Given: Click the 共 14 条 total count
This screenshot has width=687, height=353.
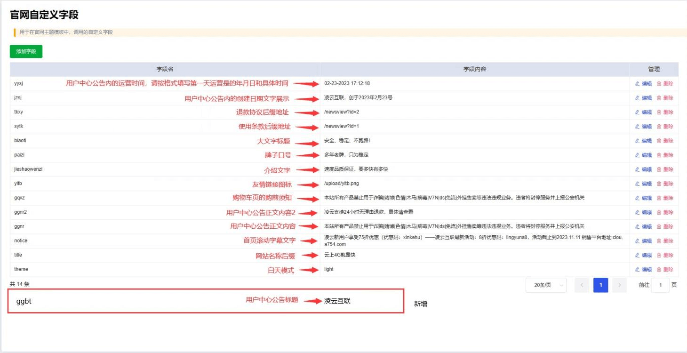Looking at the screenshot, I should pos(19,284).
